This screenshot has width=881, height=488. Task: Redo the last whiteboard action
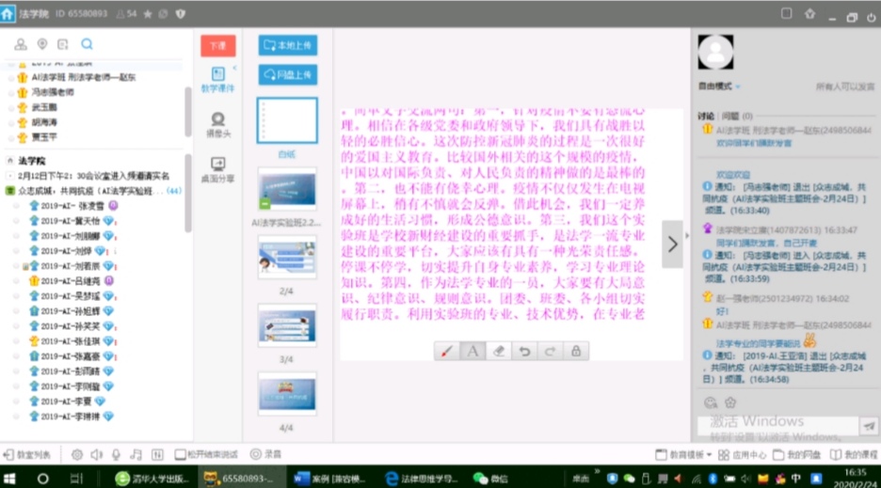[550, 351]
